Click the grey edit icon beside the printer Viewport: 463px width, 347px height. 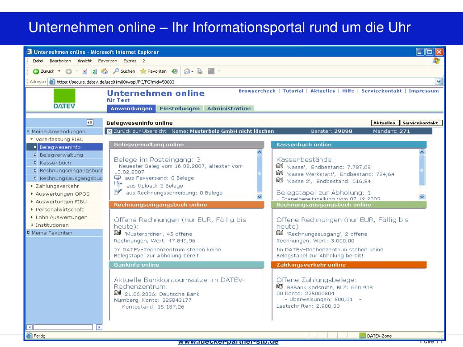point(211,71)
